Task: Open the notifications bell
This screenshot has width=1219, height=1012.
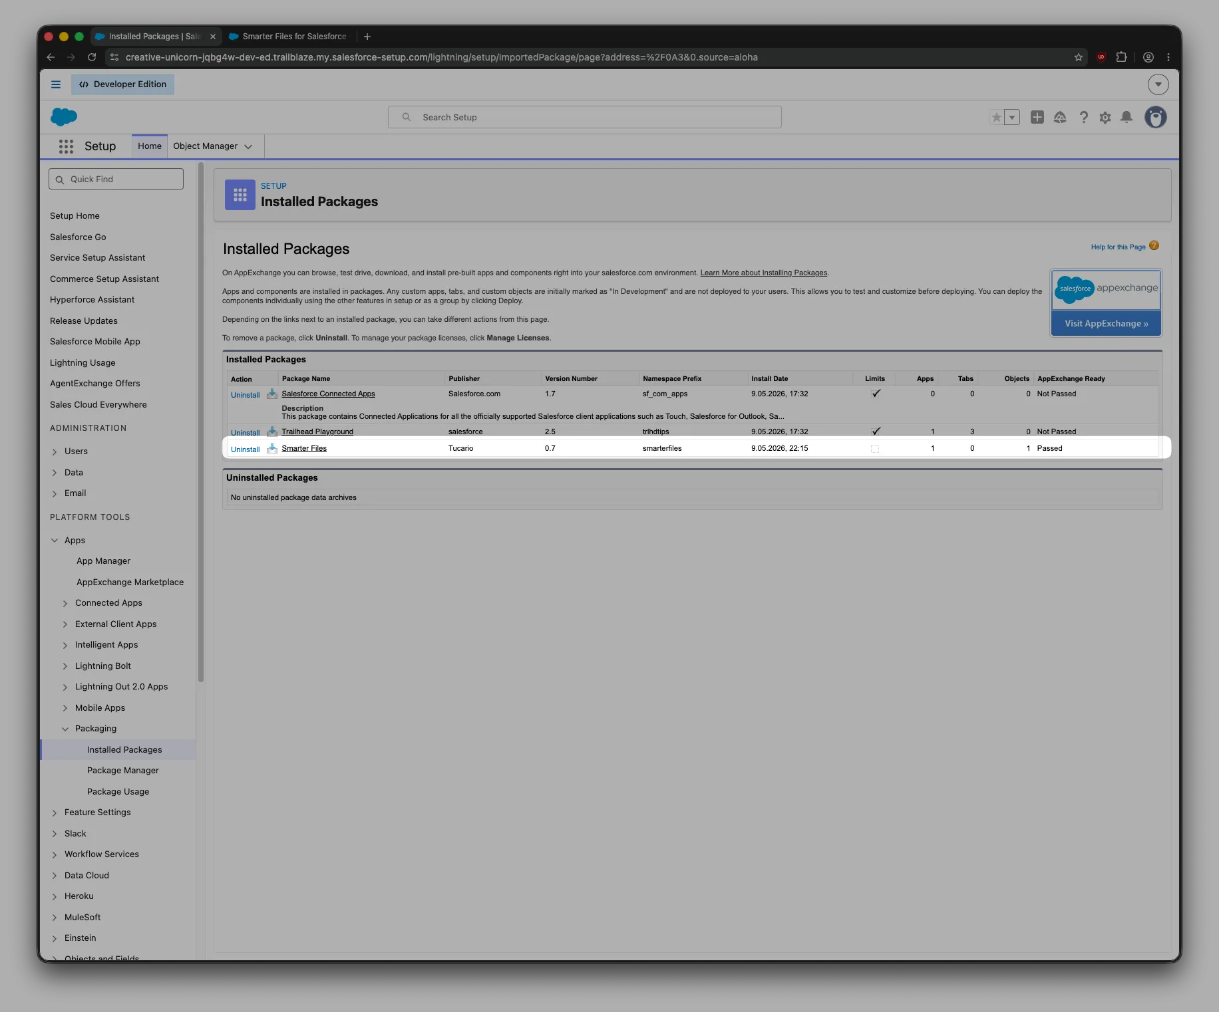Action: [1127, 117]
